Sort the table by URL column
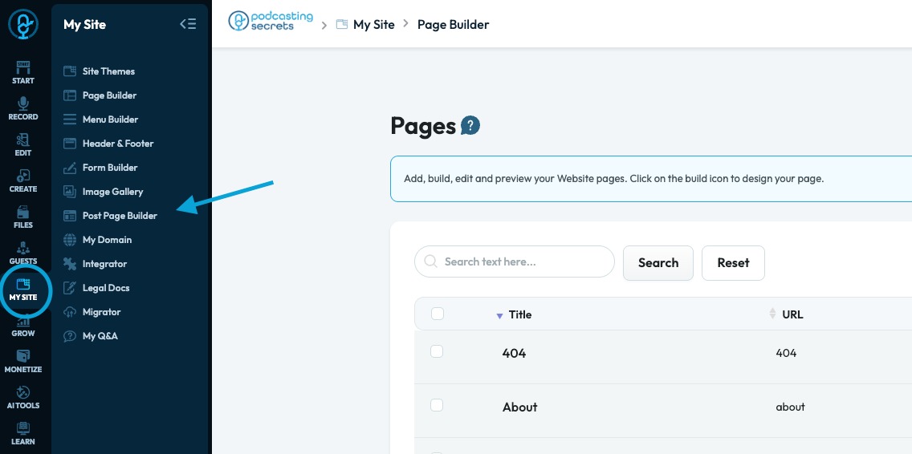This screenshot has width=912, height=454. pos(773,314)
